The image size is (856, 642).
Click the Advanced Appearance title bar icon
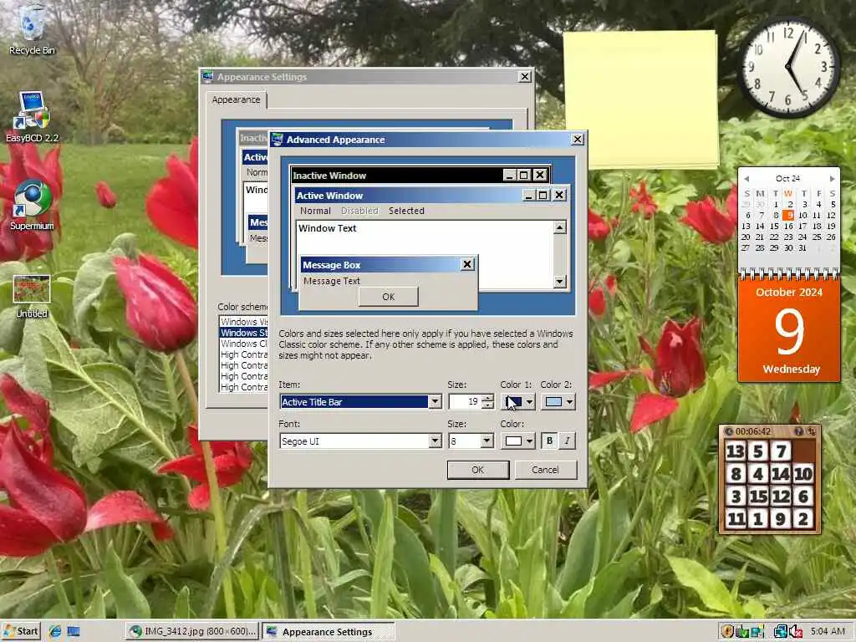(x=277, y=140)
